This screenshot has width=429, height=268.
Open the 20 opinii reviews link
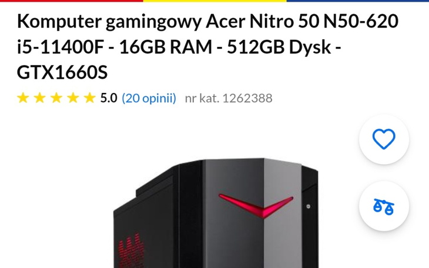pos(149,98)
